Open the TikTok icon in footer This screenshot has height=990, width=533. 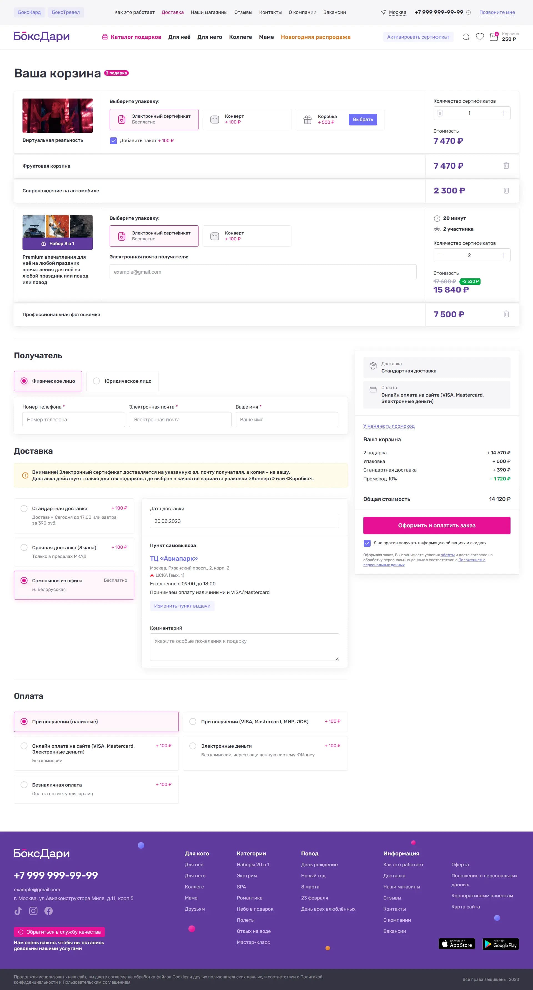click(18, 911)
